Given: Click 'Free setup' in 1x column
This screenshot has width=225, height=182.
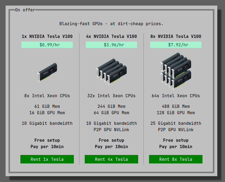Looking at the screenshot, I should 47,140.
